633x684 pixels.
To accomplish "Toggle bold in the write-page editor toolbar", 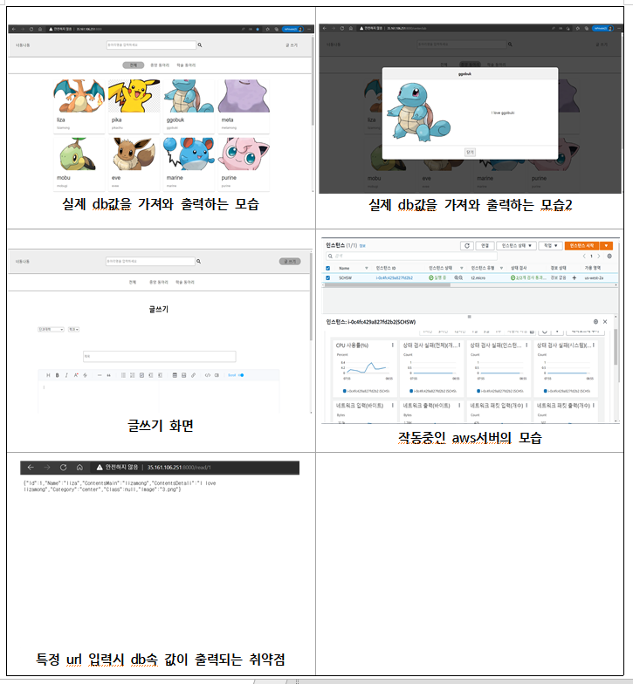I will (x=58, y=375).
